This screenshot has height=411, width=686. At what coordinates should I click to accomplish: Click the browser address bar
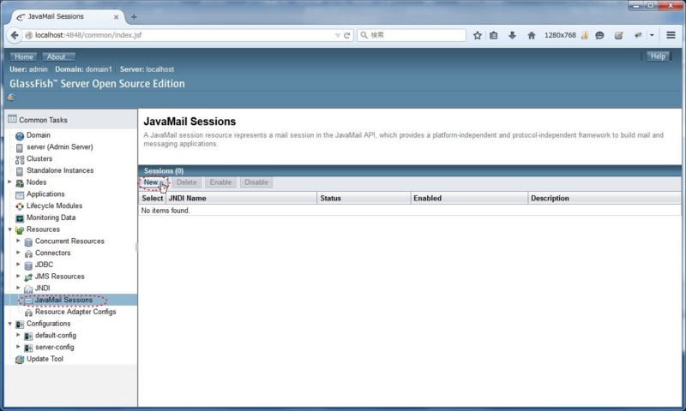pos(179,35)
